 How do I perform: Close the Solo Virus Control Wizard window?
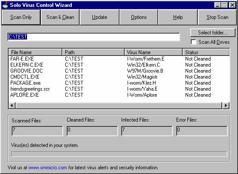(x=232, y=5)
